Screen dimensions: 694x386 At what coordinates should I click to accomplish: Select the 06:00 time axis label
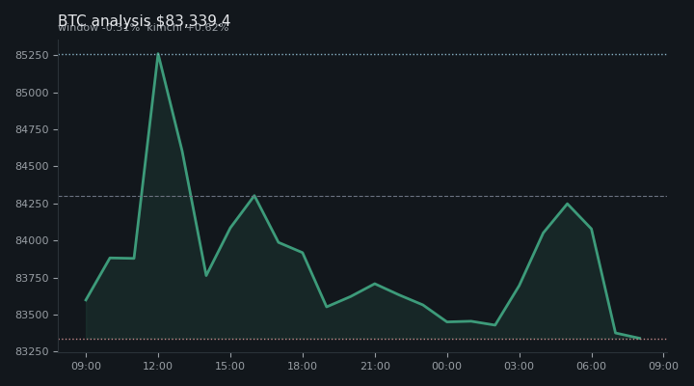[x=592, y=366]
